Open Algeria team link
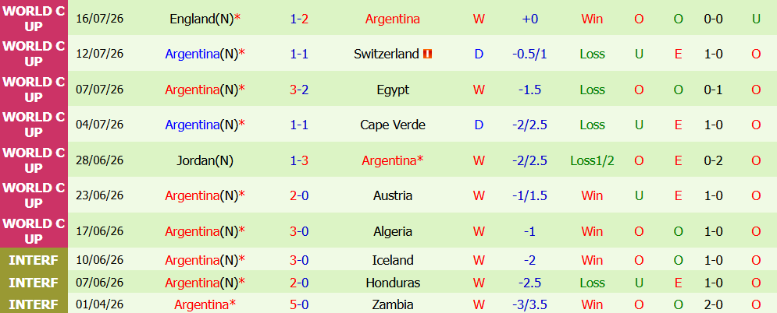This screenshot has width=777, height=313. point(393,231)
